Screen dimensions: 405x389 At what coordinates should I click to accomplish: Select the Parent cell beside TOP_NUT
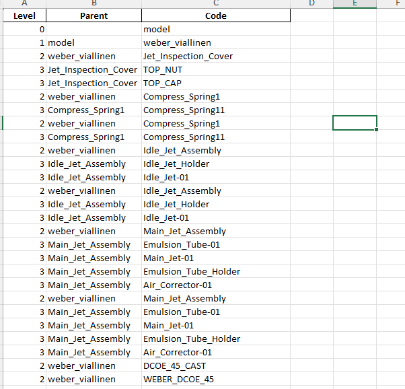(94, 69)
